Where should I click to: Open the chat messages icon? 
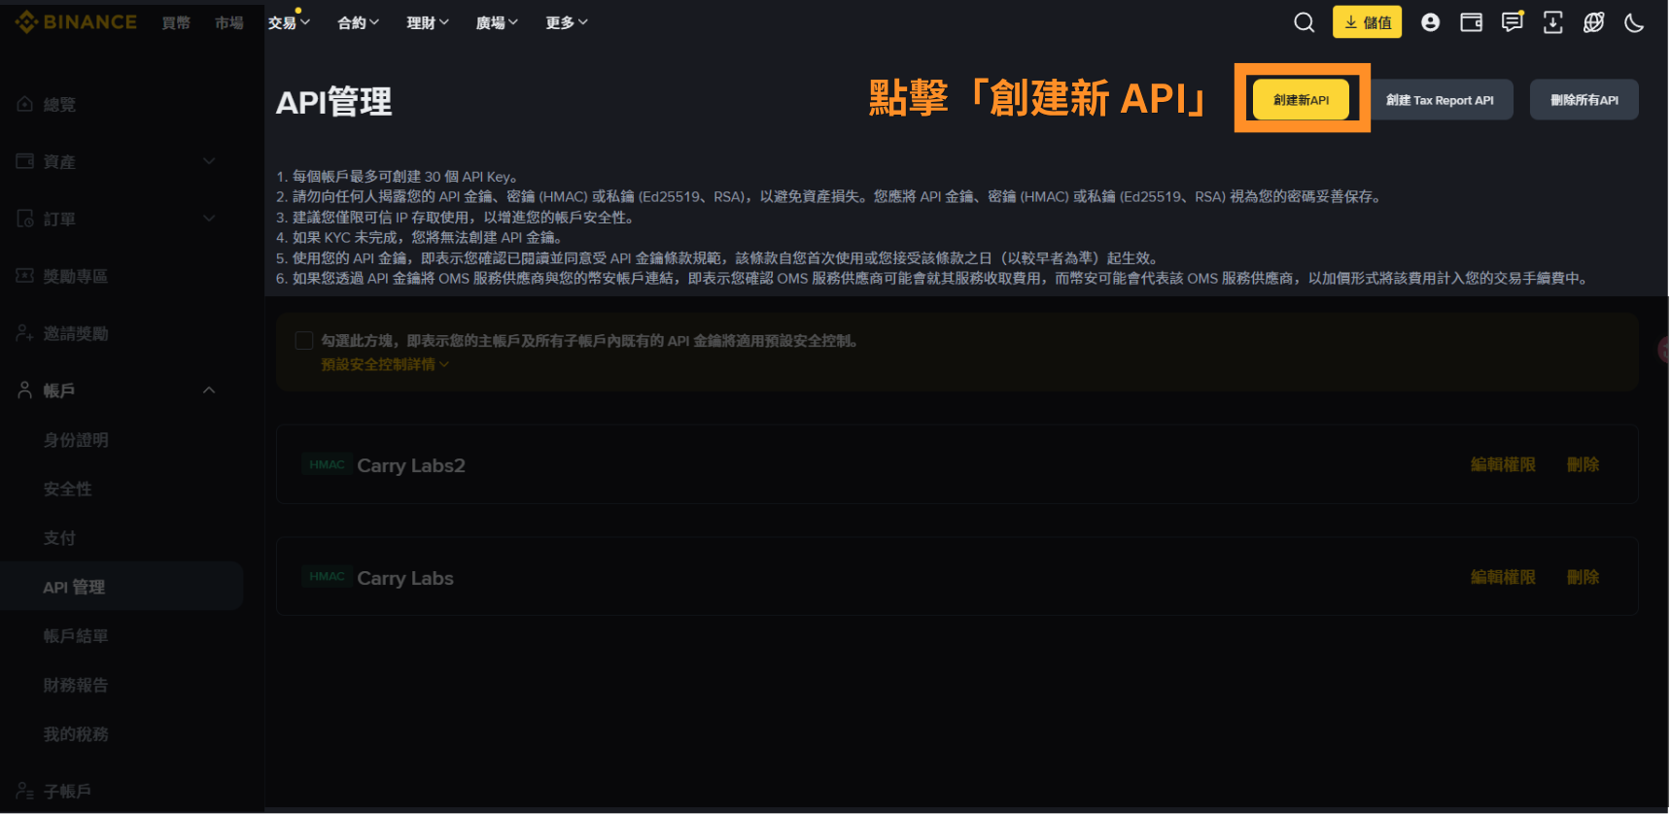(1513, 22)
